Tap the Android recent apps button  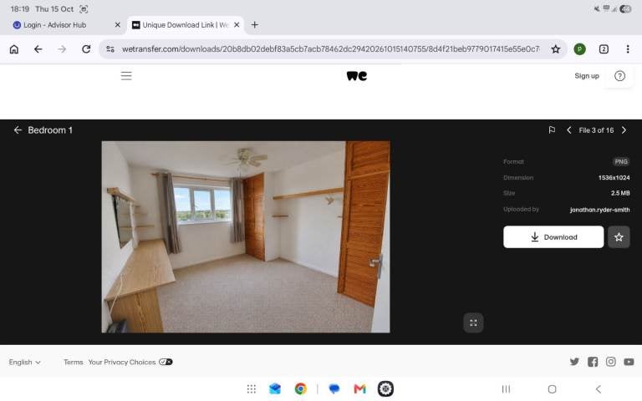pos(506,388)
